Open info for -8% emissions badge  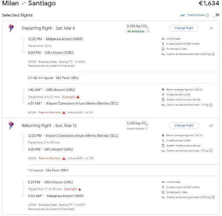[148, 31]
